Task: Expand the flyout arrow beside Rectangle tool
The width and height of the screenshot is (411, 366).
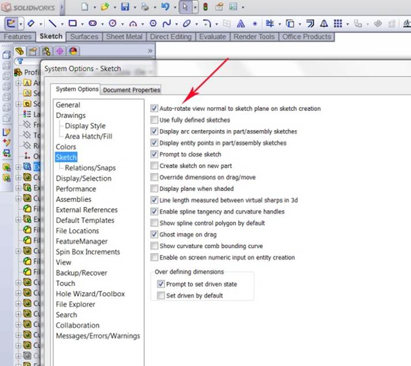Action: [81, 24]
